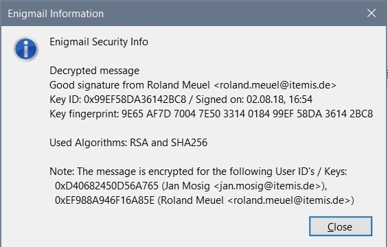This screenshot has height=247, width=388.
Task: Click the roland.meuel@itemis.de address in signature line
Action: point(275,85)
